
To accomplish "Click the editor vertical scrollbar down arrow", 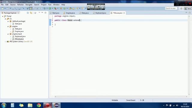I will click(189, 94).
